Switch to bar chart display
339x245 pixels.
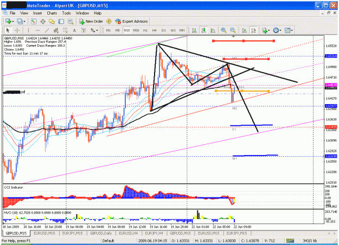click(x=194, y=30)
